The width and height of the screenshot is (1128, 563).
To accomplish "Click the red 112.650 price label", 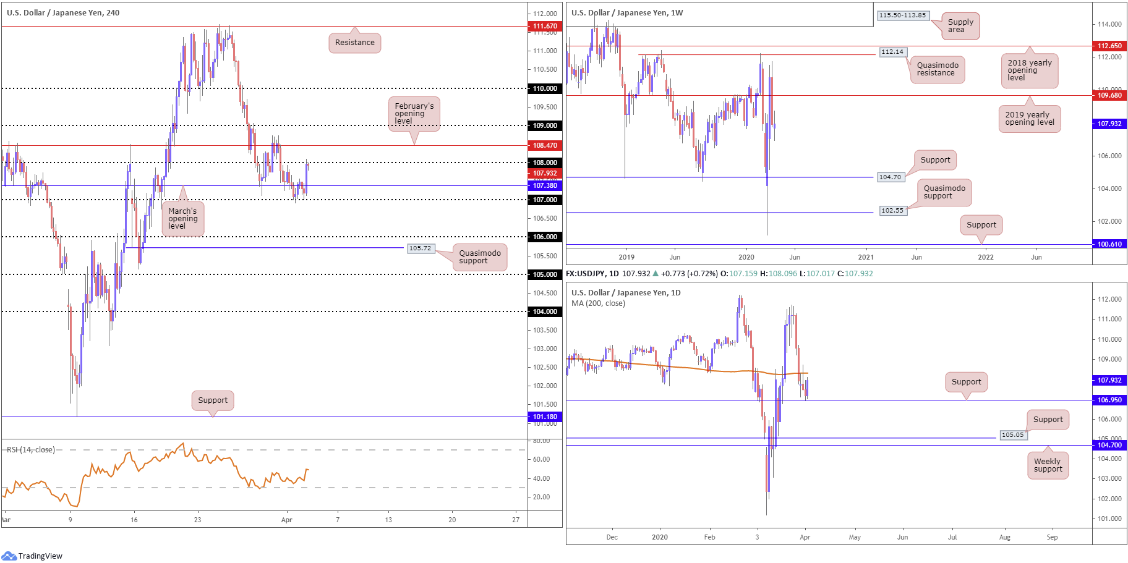I will point(1109,46).
